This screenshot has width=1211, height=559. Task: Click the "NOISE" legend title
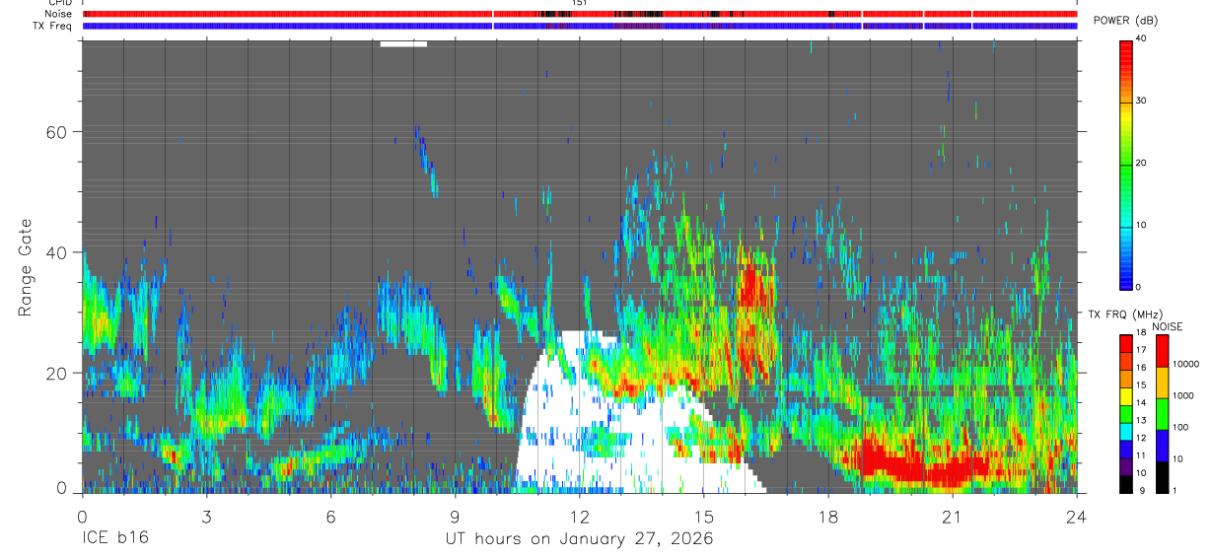click(1168, 326)
